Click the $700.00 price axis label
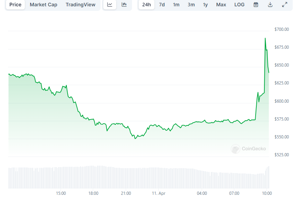 pos(282,29)
